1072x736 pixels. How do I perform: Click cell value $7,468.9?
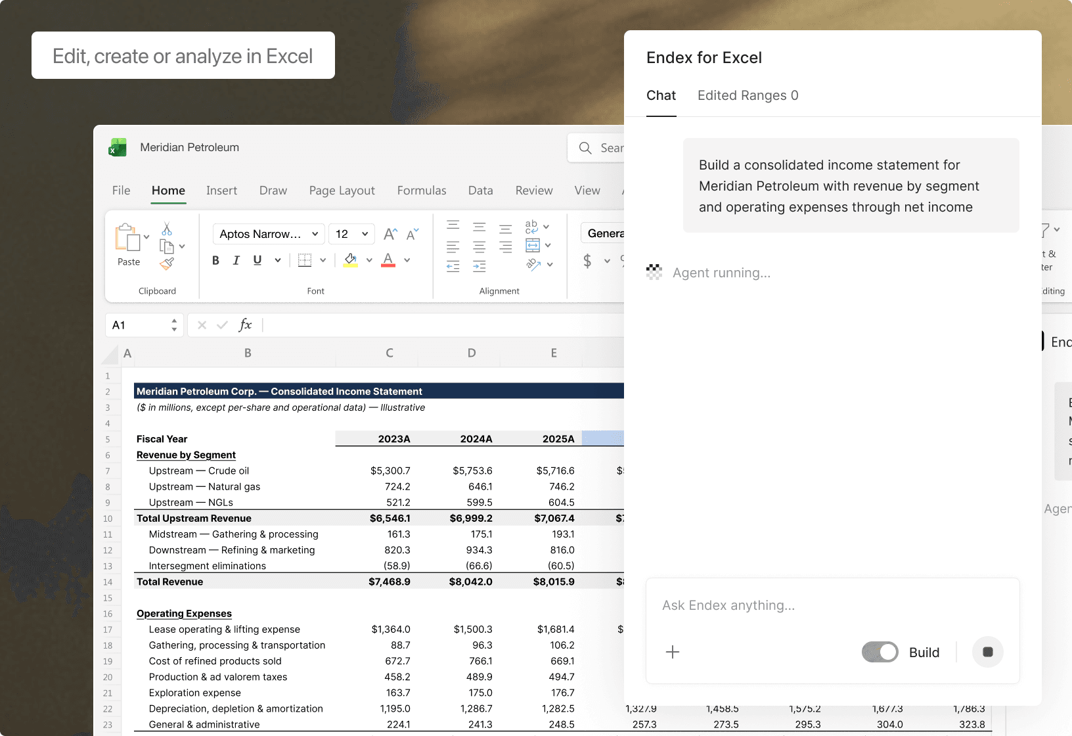pyautogui.click(x=389, y=582)
